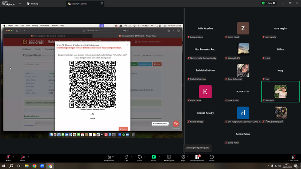Screen dimensions: 301x169
Task: Click the Kirimi kami pesan label
Action: (x=160, y=123)
